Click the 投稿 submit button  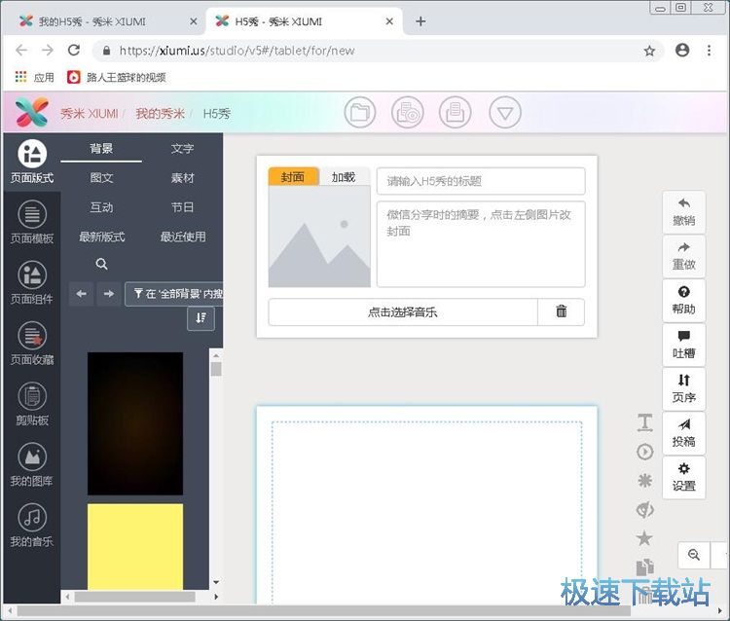point(683,433)
